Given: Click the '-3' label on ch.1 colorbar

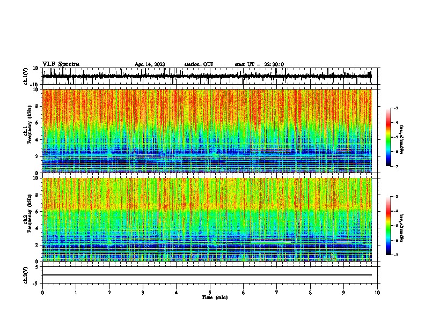Looking at the screenshot, I should [395, 108].
